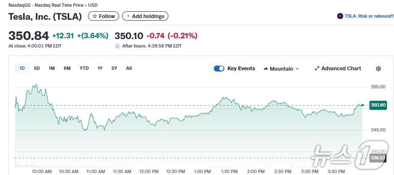The height and width of the screenshot is (175, 394).
Task: Show the 5Y chart range
Action: pyautogui.click(x=114, y=68)
